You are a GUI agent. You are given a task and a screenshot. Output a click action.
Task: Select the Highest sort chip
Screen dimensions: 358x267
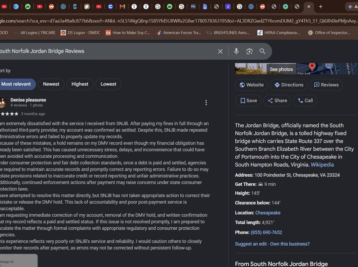coord(80,84)
